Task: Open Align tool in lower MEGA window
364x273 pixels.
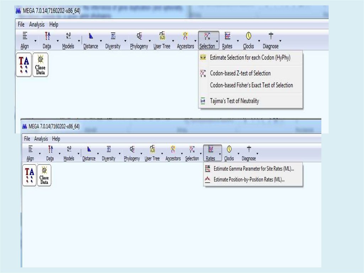Action: (30, 153)
